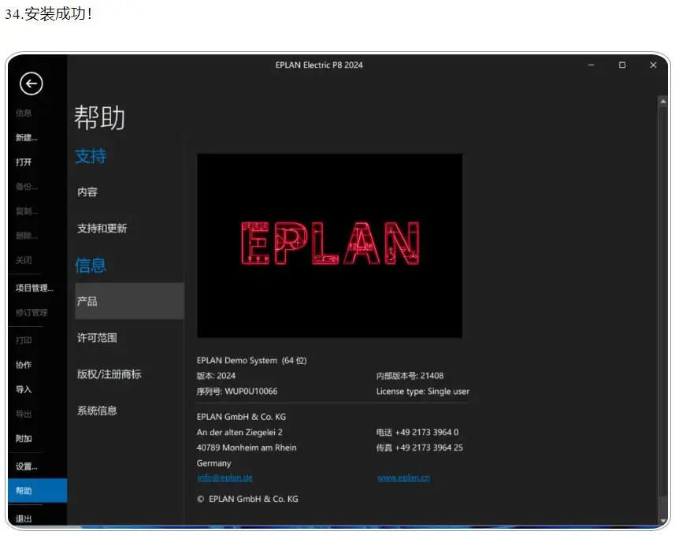675x535 pixels.
Task: Click the 导出 sidebar entry
Action: (24, 414)
